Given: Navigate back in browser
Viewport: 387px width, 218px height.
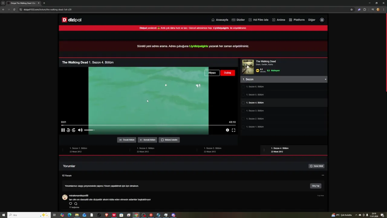Looking at the screenshot, I should coord(3,9).
